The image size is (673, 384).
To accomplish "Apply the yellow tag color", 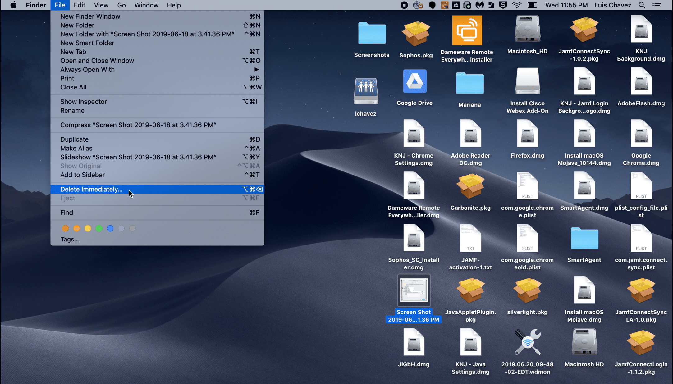I will [x=88, y=228].
